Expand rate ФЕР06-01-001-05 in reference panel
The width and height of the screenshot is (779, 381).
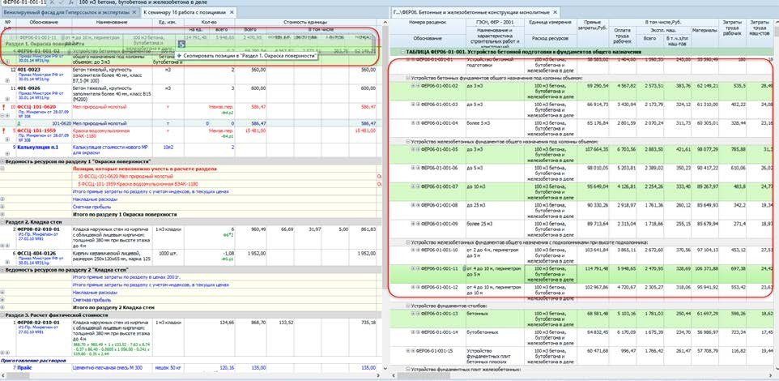tap(413, 148)
